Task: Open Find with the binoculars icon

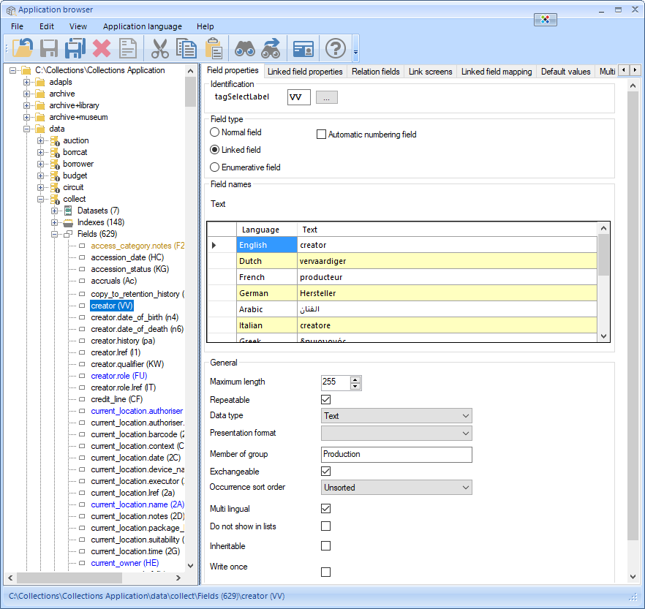Action: (245, 48)
